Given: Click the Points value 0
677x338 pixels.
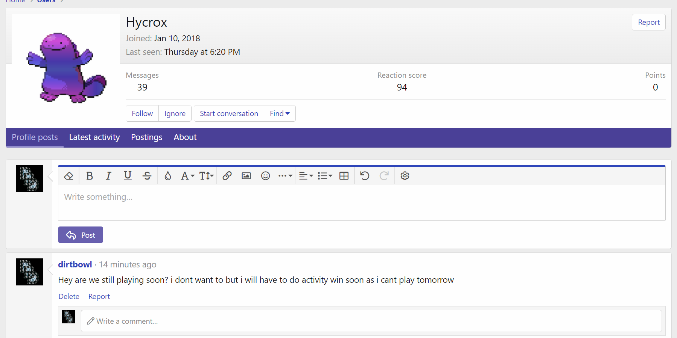Looking at the screenshot, I should pyautogui.click(x=655, y=87).
